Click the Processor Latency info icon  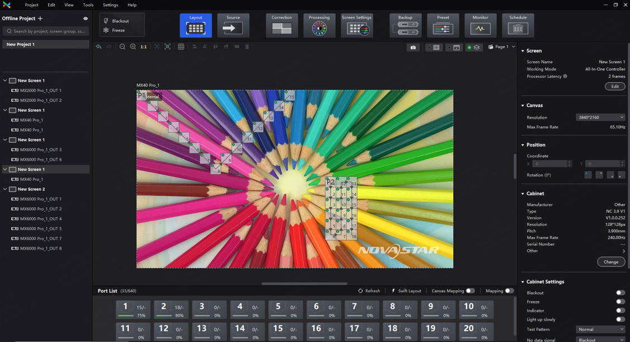565,76
